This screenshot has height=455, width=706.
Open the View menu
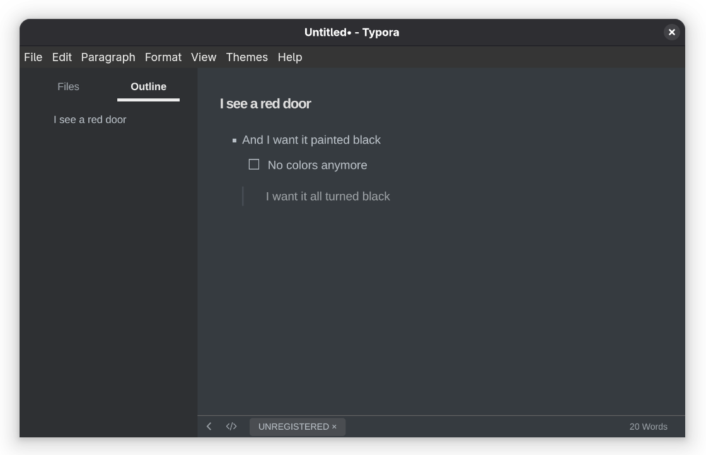coord(204,57)
